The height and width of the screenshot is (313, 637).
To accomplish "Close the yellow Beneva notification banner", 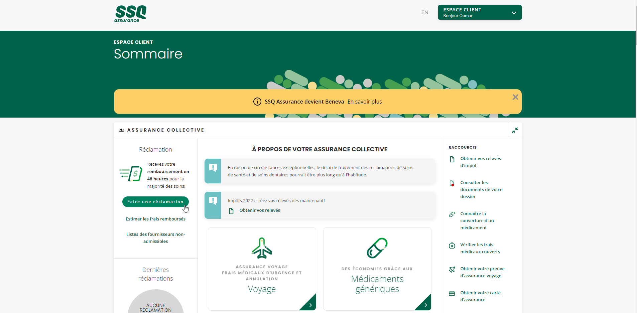I will point(515,97).
